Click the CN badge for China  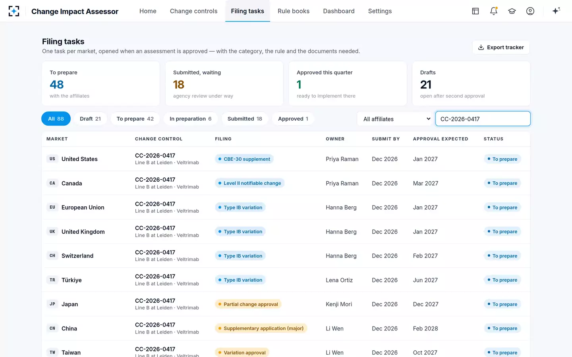[x=52, y=328]
